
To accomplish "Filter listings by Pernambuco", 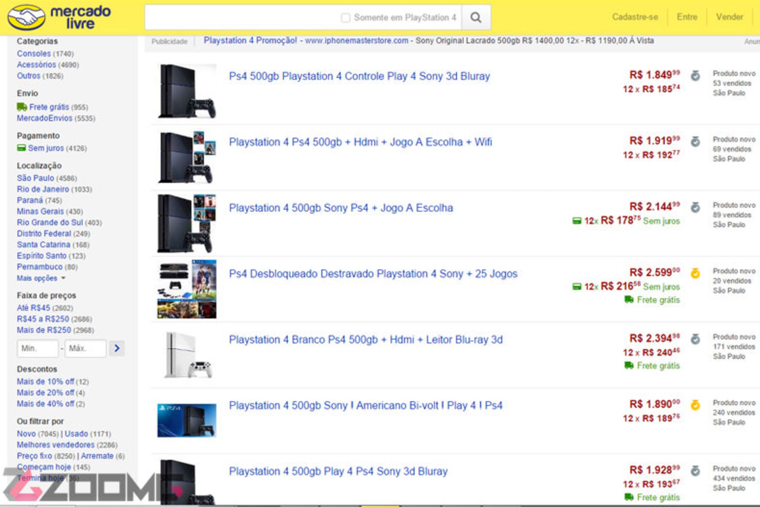I will pyautogui.click(x=40, y=267).
